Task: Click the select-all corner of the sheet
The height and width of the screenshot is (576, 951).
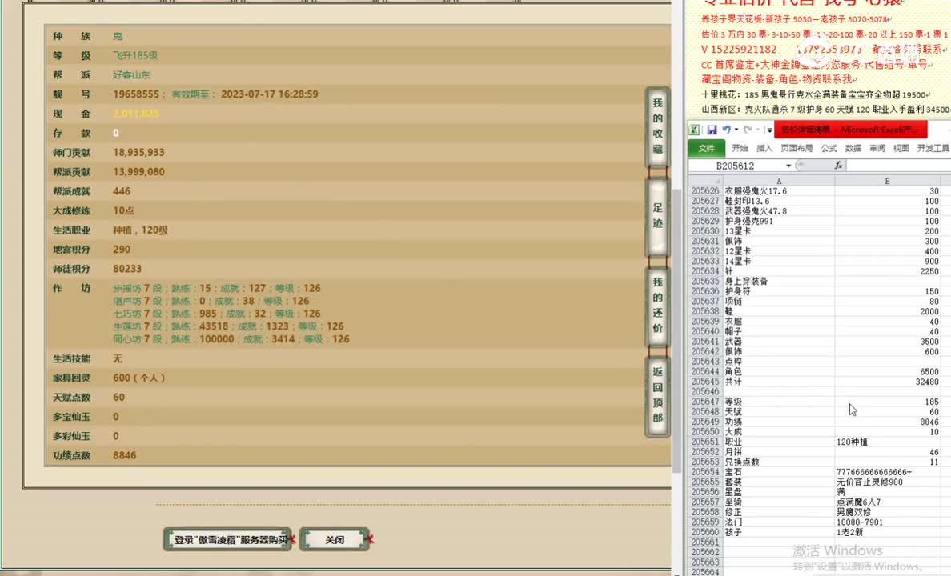Action: pos(705,181)
